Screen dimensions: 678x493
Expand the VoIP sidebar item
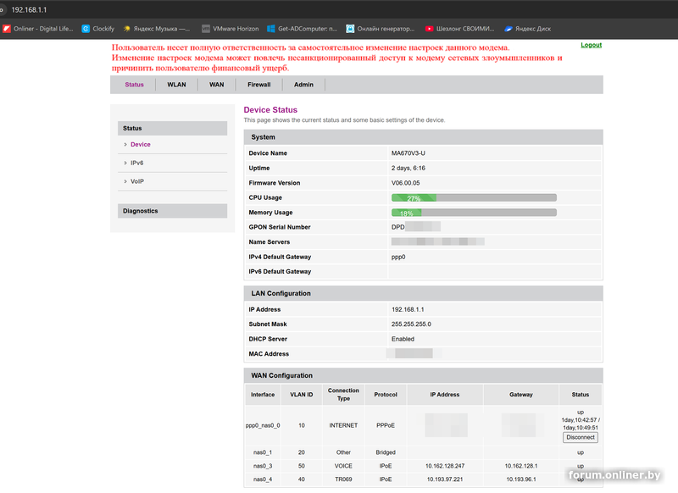tap(136, 181)
